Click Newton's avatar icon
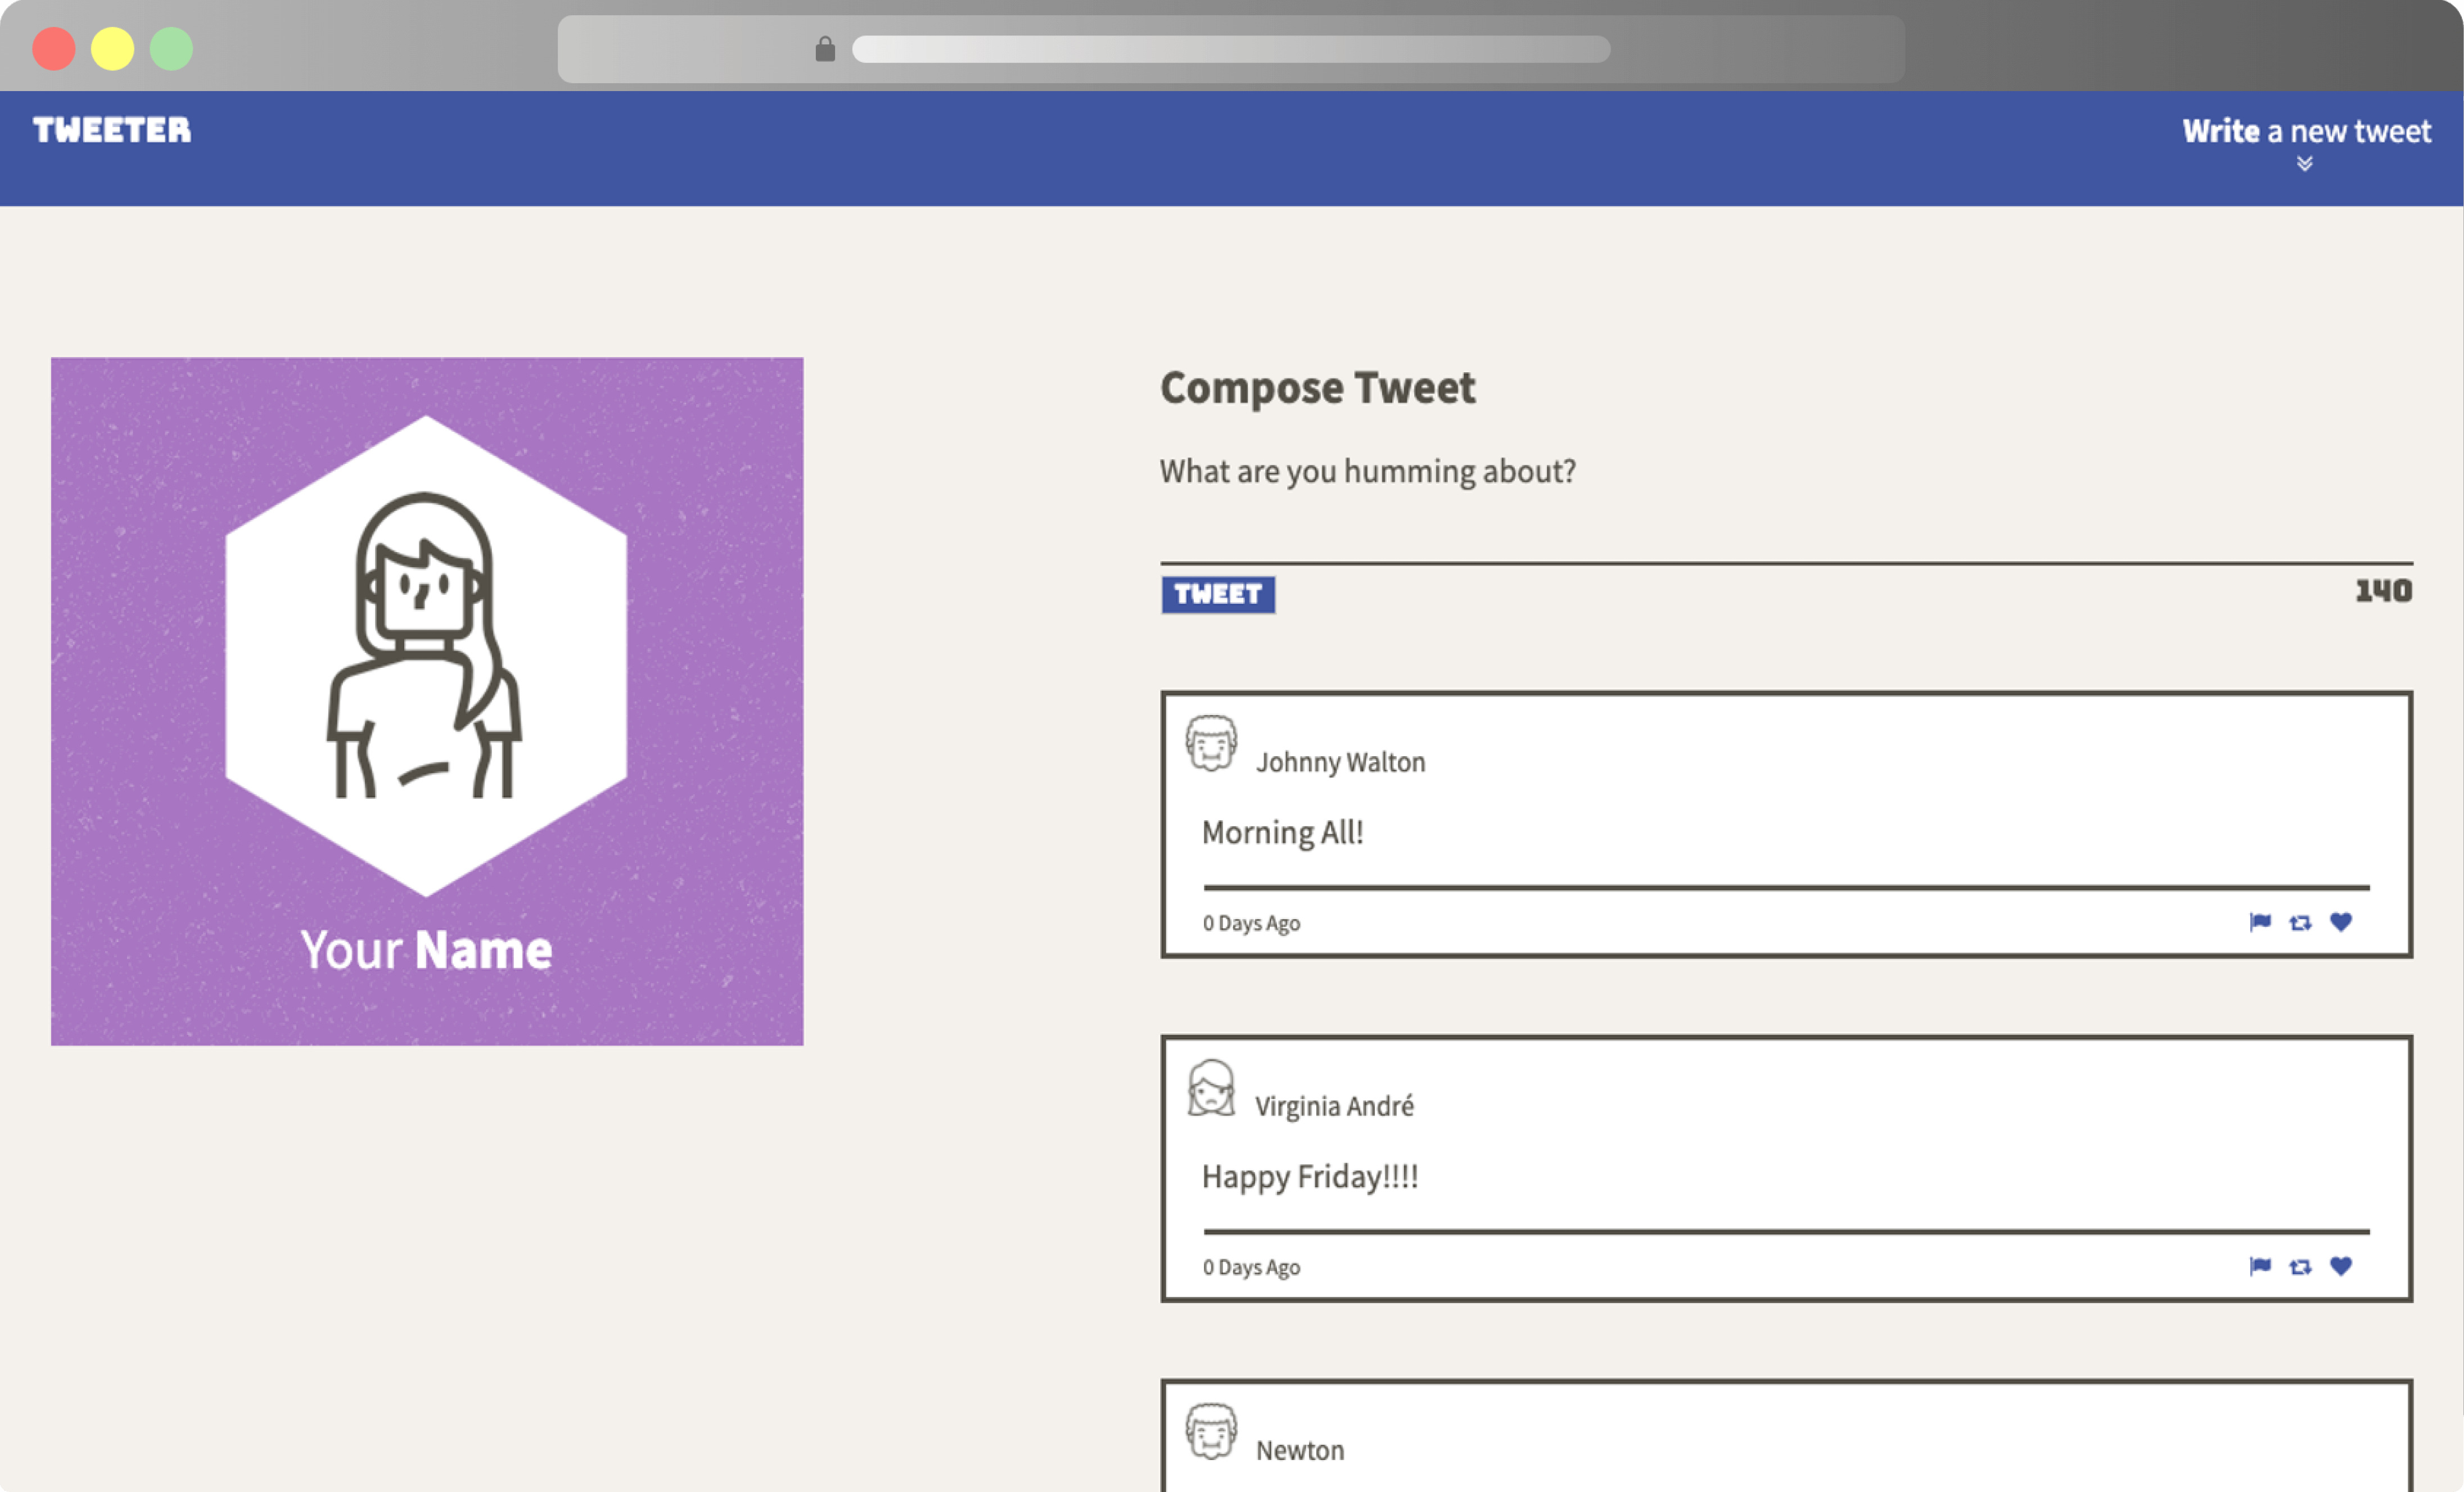This screenshot has height=1492, width=2464. (x=1211, y=1431)
